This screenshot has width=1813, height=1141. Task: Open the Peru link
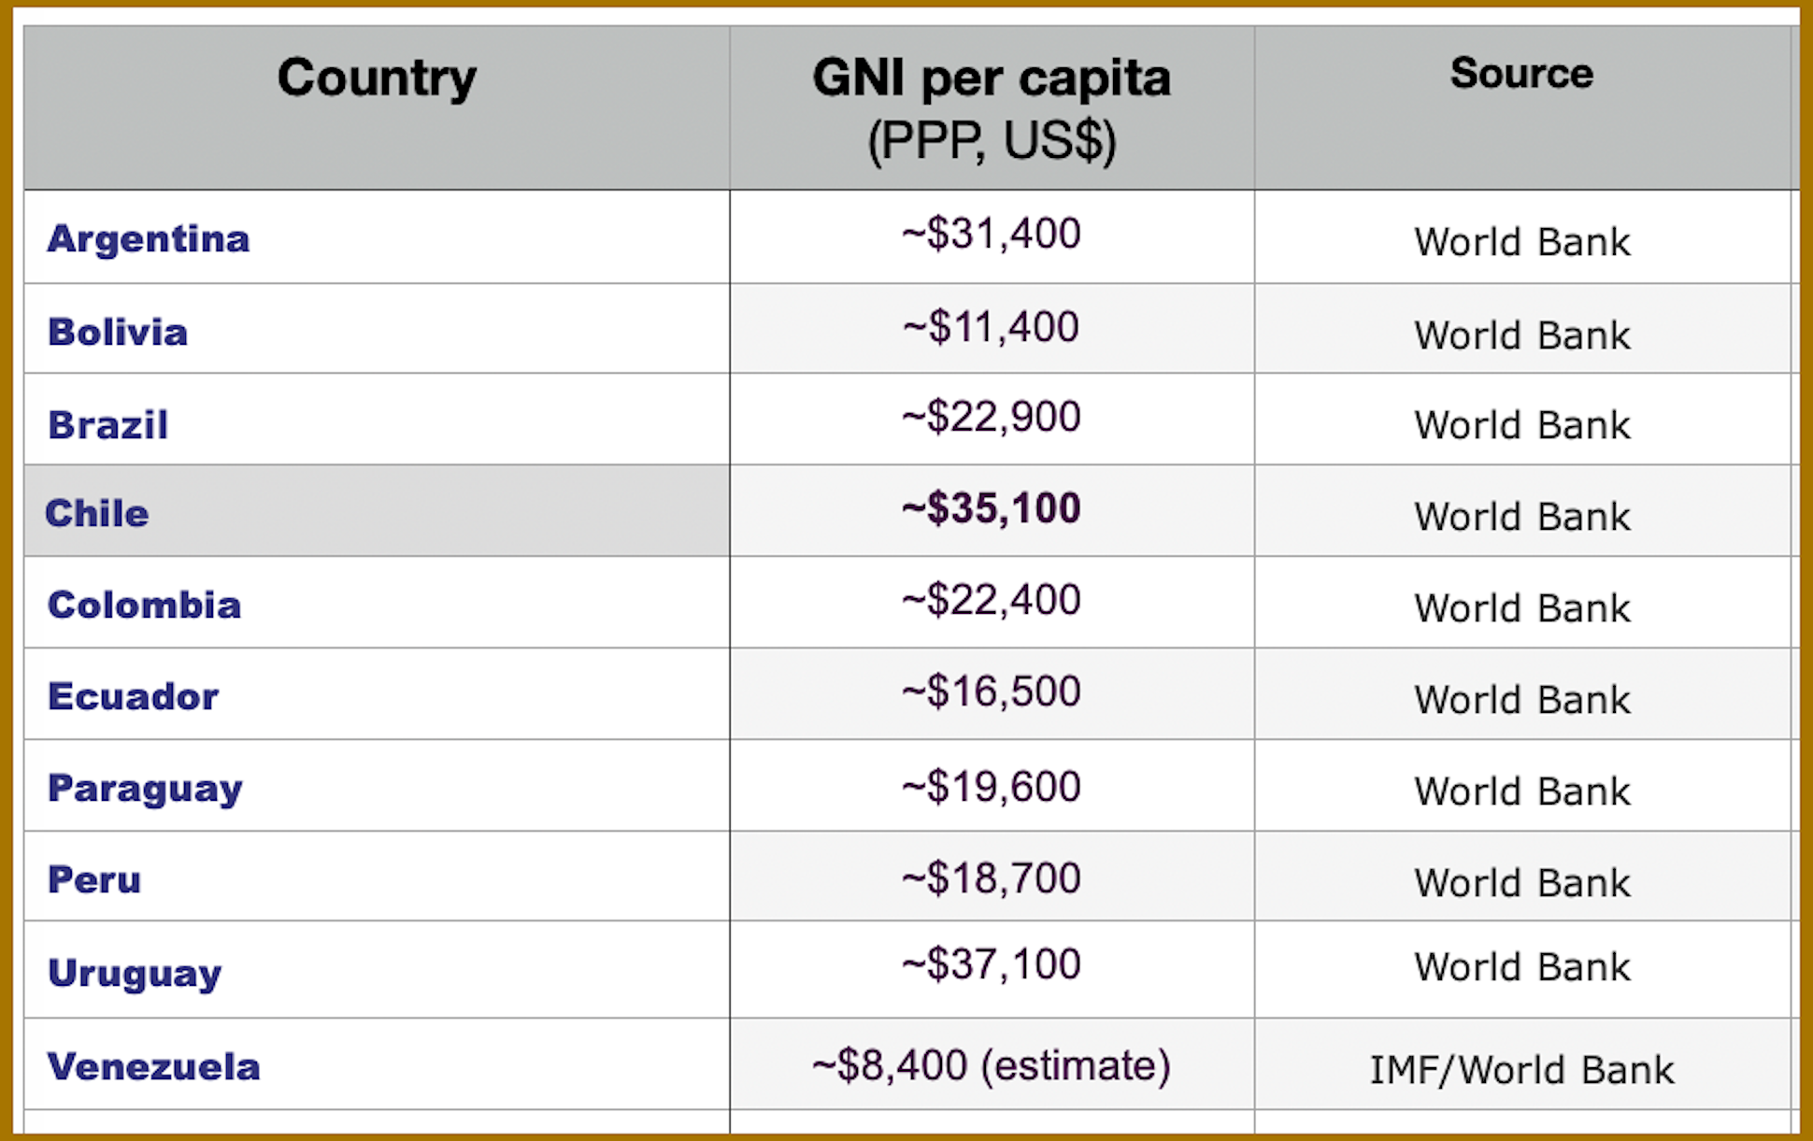94,880
